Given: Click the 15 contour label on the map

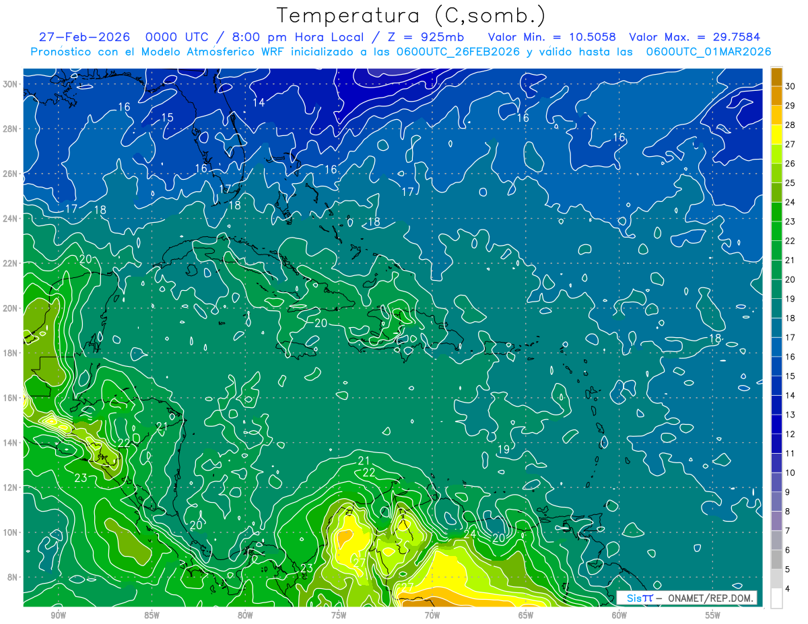Looking at the screenshot, I should tap(168, 118).
